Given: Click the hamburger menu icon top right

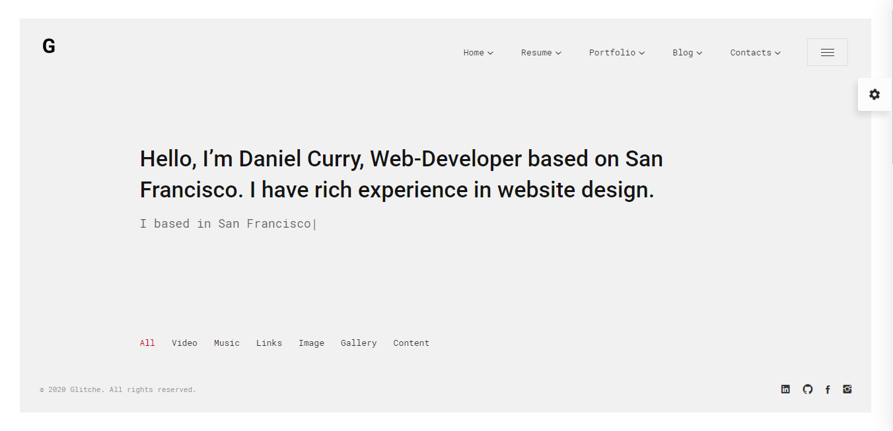Looking at the screenshot, I should 827,51.
